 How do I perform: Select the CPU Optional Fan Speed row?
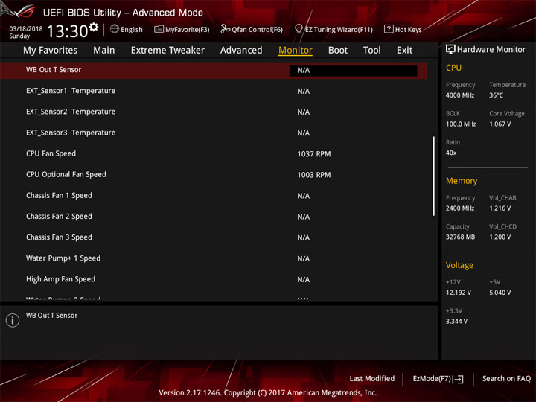click(214, 175)
